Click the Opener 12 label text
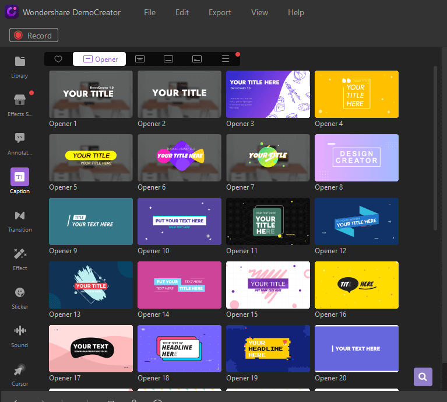Image resolution: width=447 pixels, height=402 pixels. [x=330, y=251]
